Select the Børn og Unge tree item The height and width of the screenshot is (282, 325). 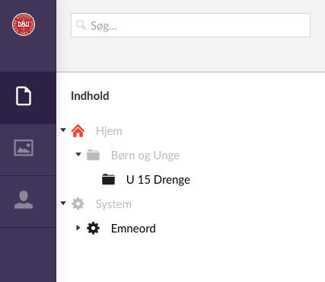(145, 155)
